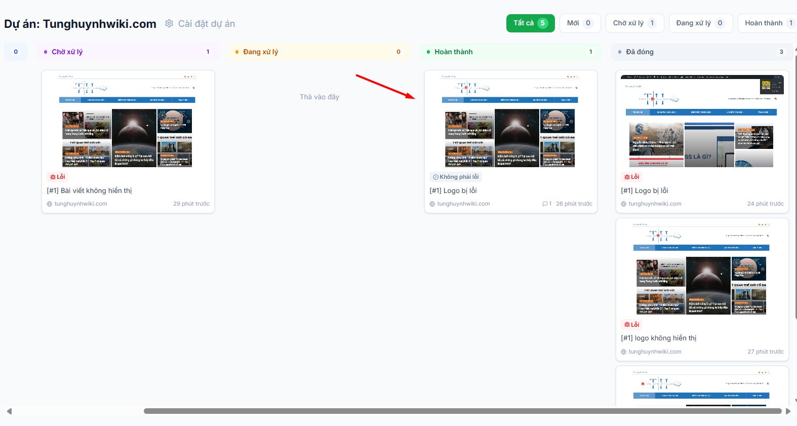This screenshot has width=797, height=426.
Task: Select the Mới filter tab
Action: [580, 23]
